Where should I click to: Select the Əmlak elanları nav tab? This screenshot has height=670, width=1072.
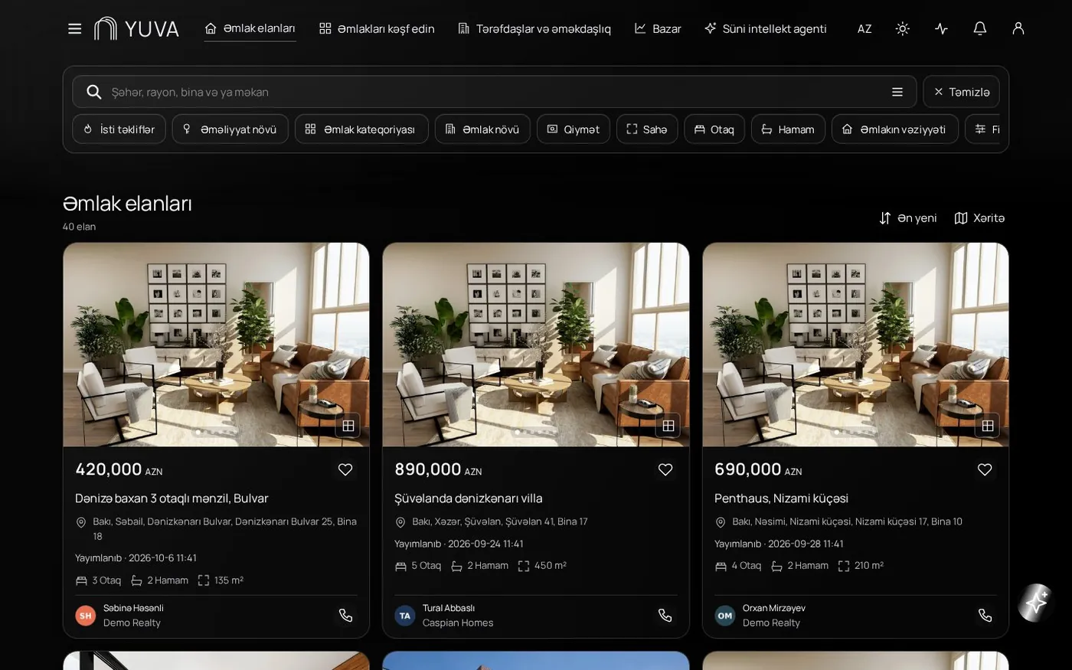pos(250,28)
